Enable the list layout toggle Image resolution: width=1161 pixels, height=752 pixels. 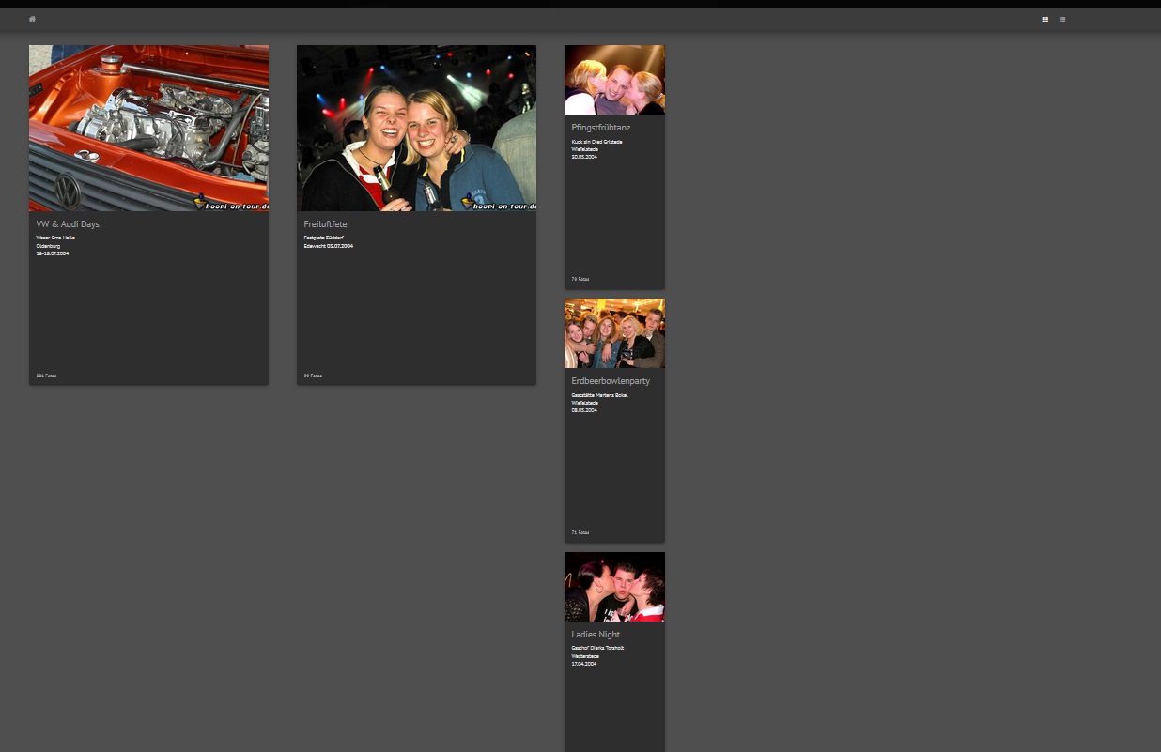pyautogui.click(x=1062, y=19)
